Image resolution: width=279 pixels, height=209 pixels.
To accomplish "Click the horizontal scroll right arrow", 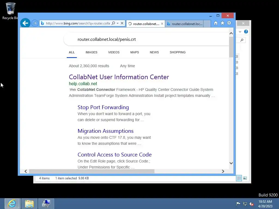I will coord(223,171).
